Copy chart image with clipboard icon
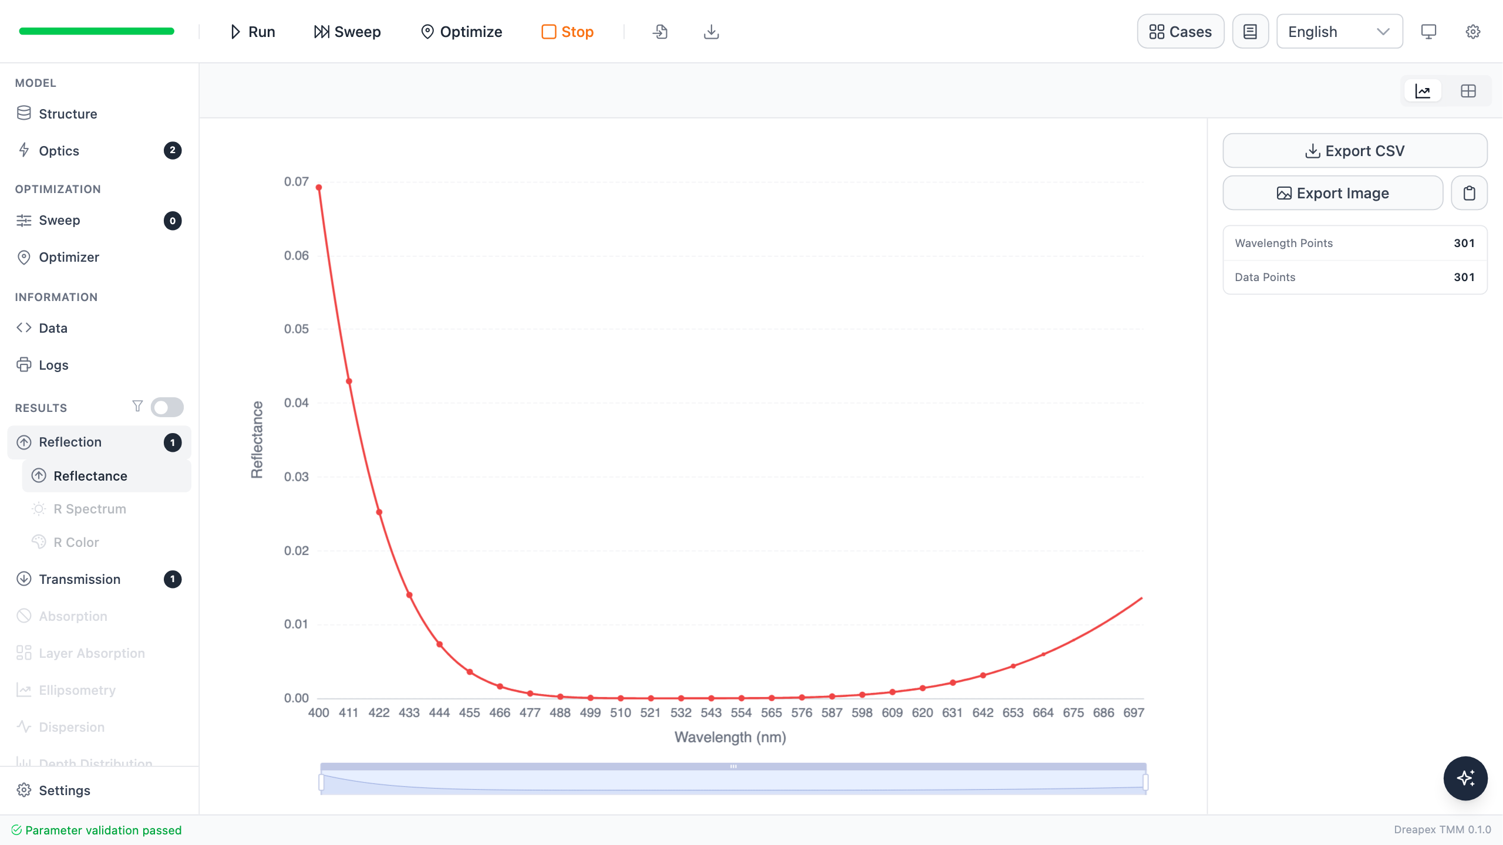The height and width of the screenshot is (845, 1503). coord(1469,193)
